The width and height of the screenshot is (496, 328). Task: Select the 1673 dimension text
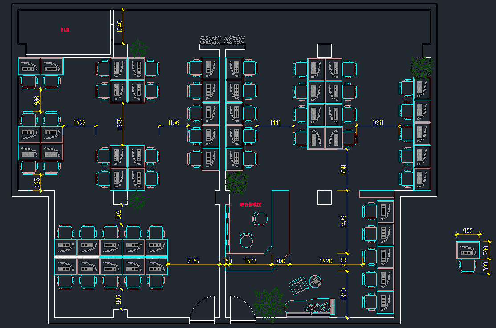tap(250, 261)
